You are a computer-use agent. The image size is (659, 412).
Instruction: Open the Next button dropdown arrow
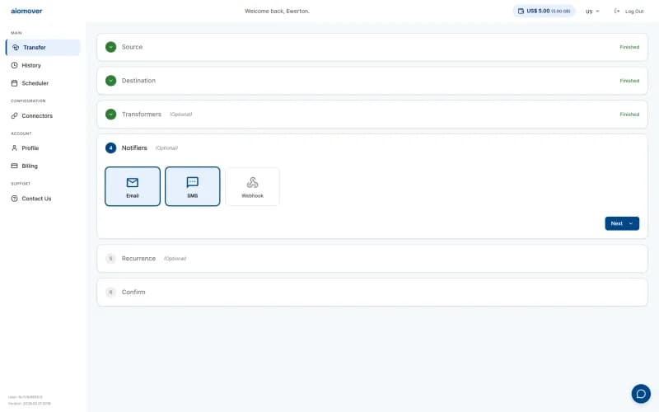[631, 223]
